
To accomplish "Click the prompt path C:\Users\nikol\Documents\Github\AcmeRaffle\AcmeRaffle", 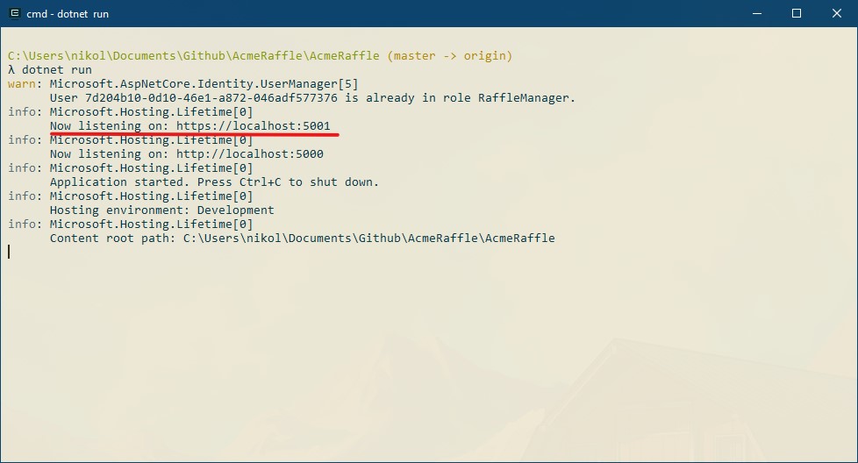I will (194, 56).
